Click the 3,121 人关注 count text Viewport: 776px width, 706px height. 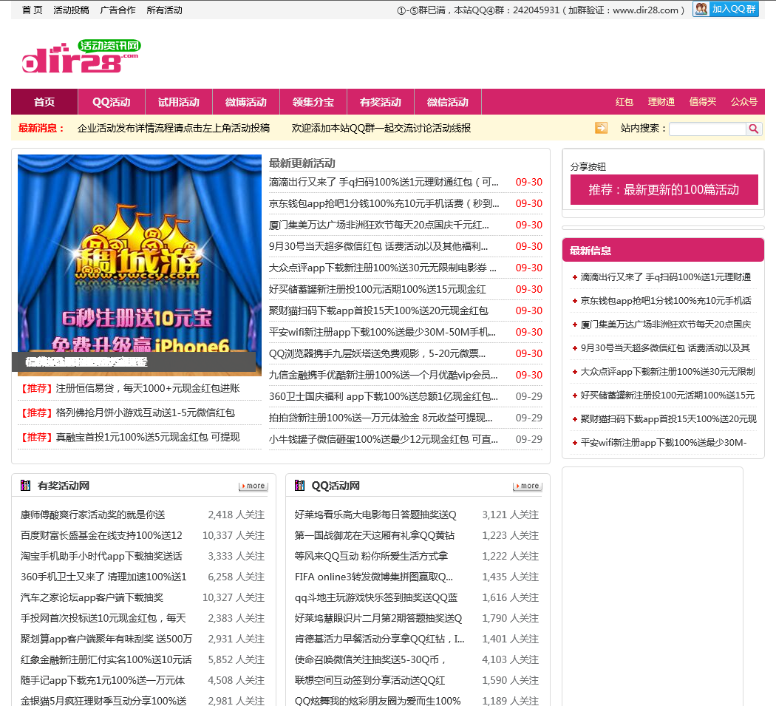pos(510,515)
